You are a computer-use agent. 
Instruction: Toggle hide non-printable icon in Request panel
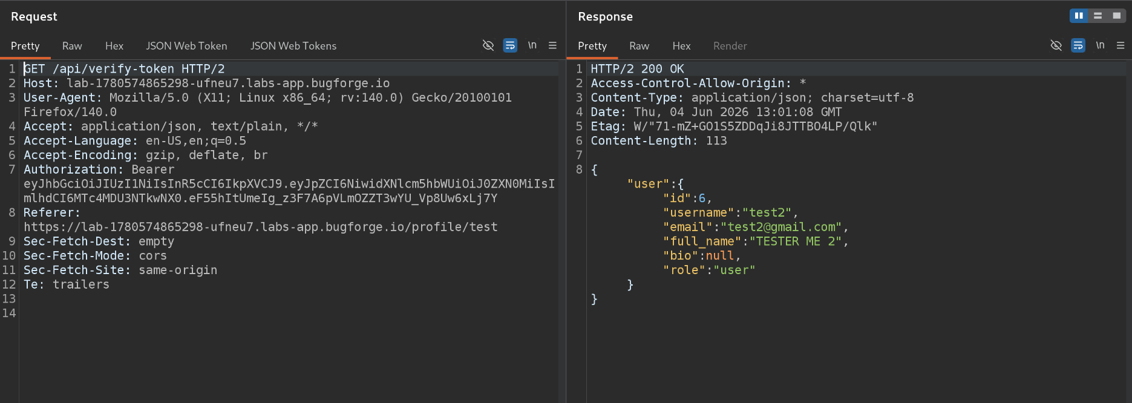[488, 45]
